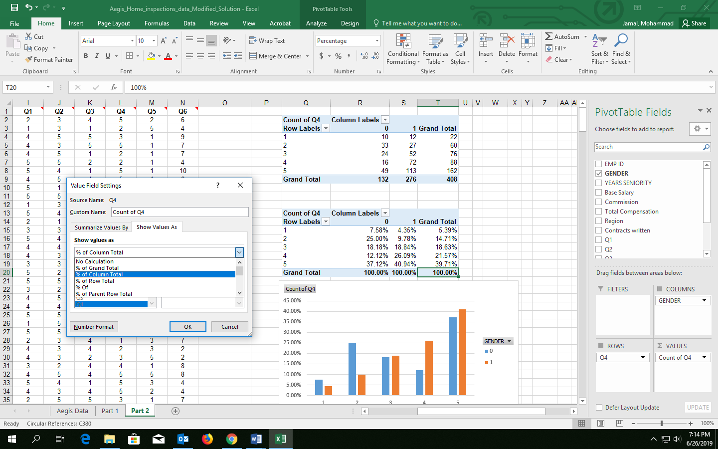Open the Analyze PivotTable tab
Viewport: 718px width, 449px height.
pyautogui.click(x=316, y=23)
